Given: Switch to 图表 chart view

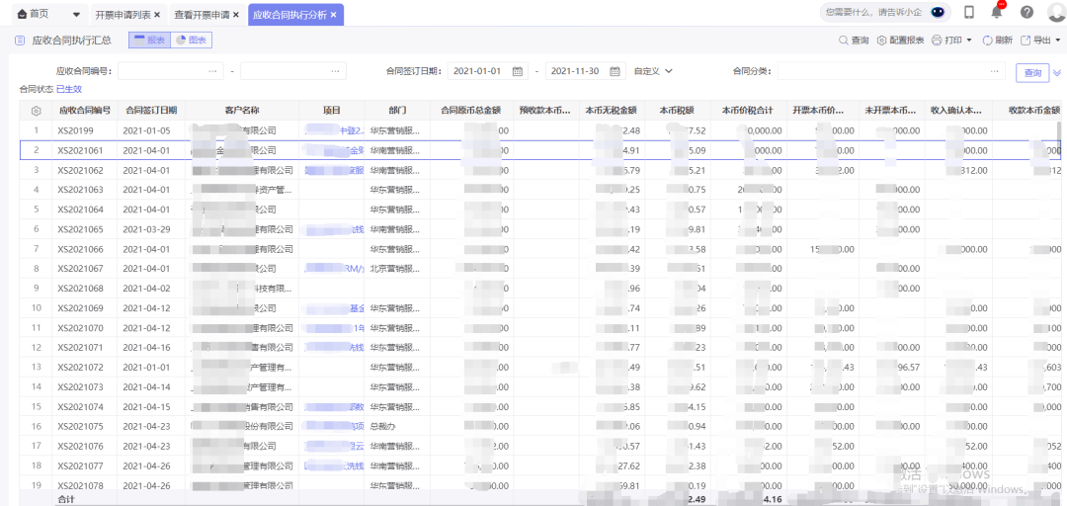Looking at the screenshot, I should tap(192, 41).
